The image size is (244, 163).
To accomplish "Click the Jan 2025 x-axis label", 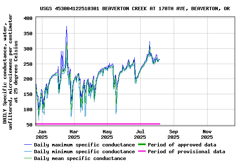I will pyautogui.click(x=42, y=134).
